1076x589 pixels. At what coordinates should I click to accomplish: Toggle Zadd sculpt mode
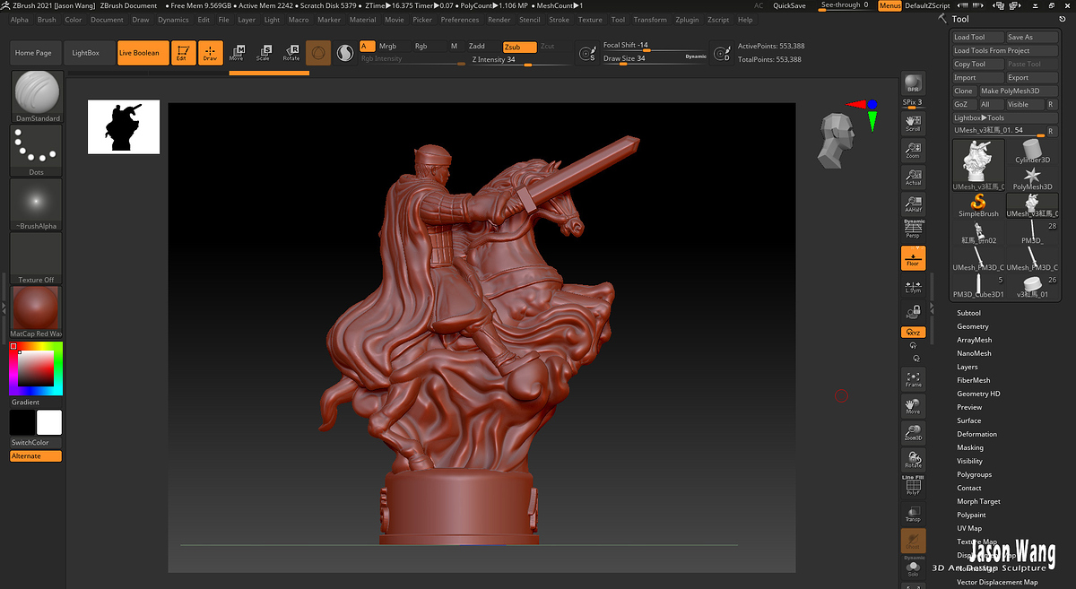477,46
